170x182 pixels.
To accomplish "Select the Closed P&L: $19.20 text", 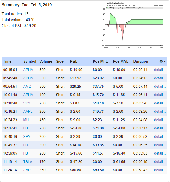I will (19, 26).
